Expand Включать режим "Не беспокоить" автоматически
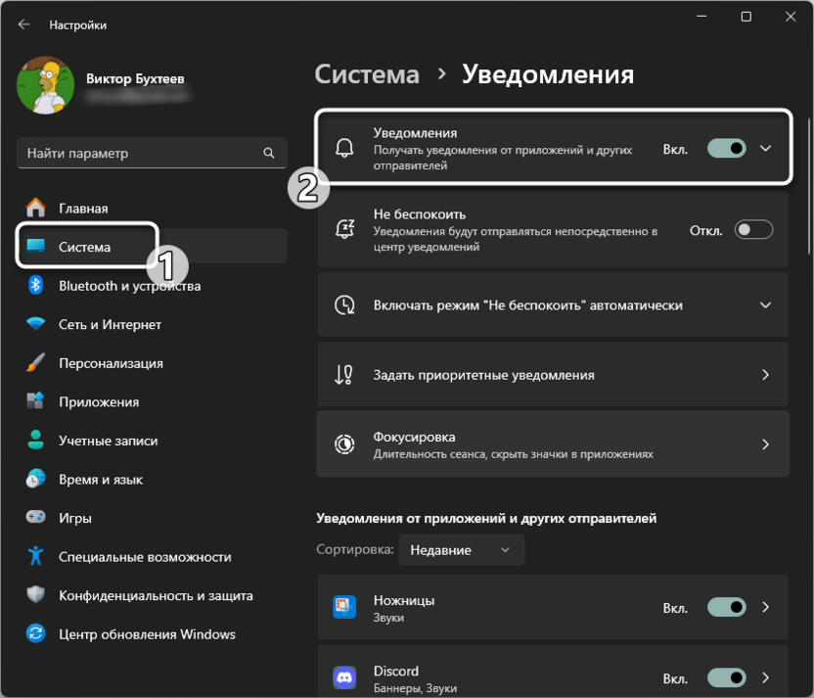Image resolution: width=814 pixels, height=698 pixels. pos(765,304)
